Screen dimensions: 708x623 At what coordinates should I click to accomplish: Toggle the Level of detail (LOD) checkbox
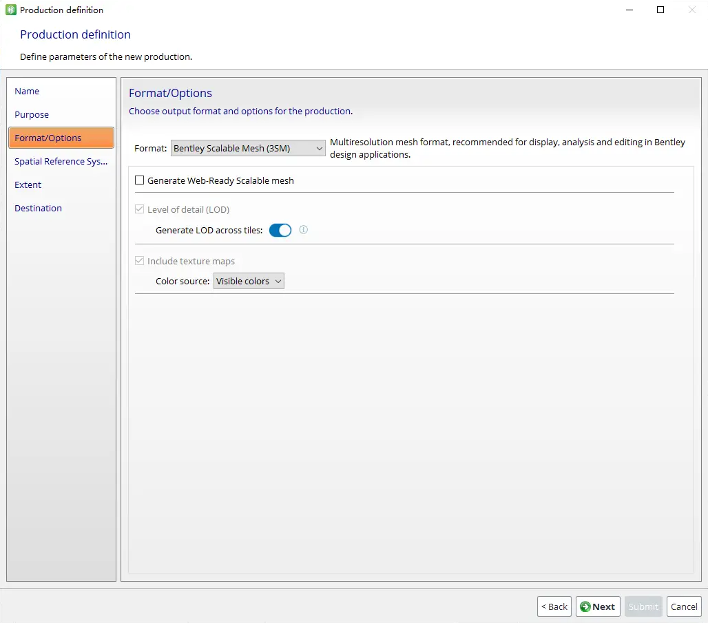tap(140, 209)
